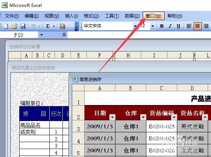This screenshot has width=211, height=157.
Task: Click the font name field 华文宋体
Action: click(107, 26)
